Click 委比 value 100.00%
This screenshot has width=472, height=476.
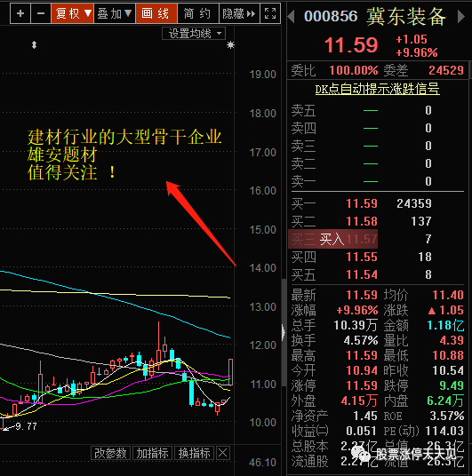[x=354, y=70]
